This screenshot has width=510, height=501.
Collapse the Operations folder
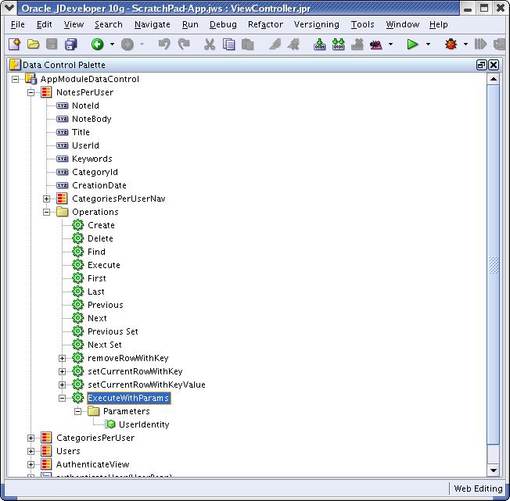click(46, 212)
